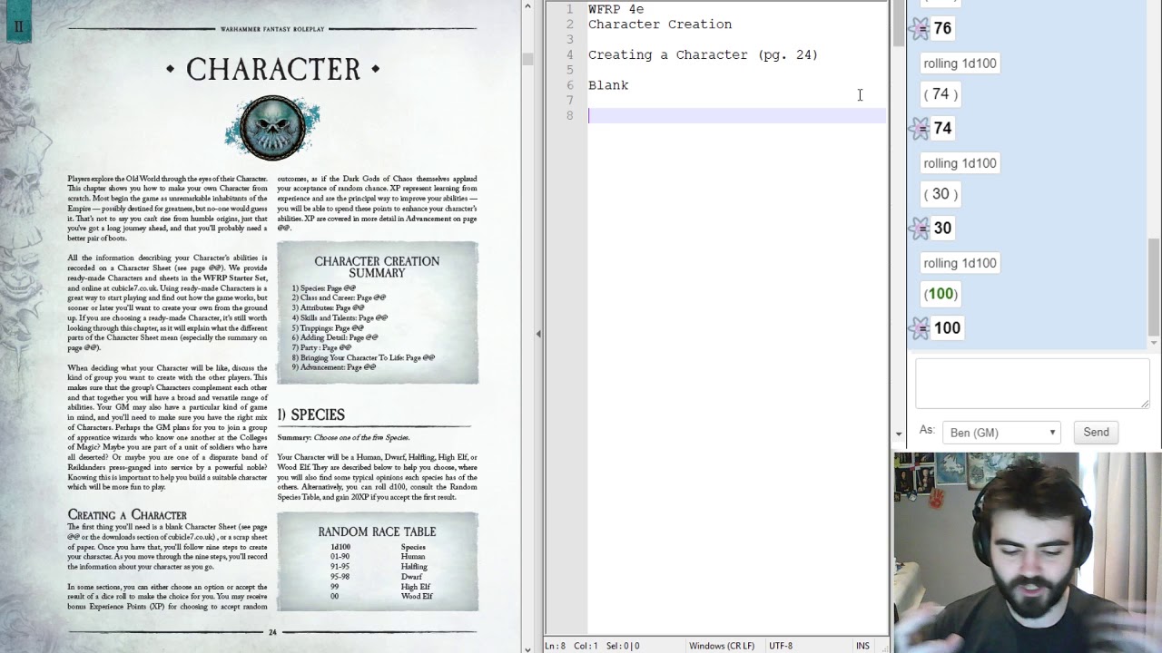Click the 'Sel : 0 | 0' status bar entry
The width and height of the screenshot is (1162, 653).
pyautogui.click(x=623, y=646)
